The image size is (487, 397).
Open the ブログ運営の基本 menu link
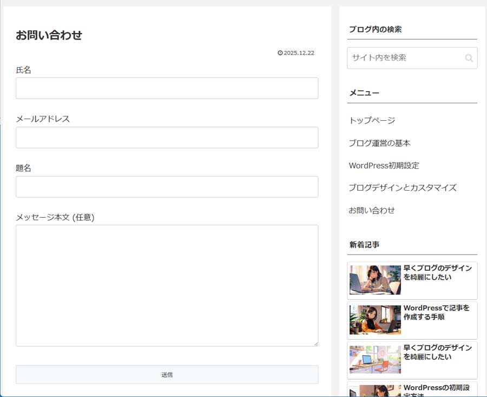pyautogui.click(x=379, y=143)
